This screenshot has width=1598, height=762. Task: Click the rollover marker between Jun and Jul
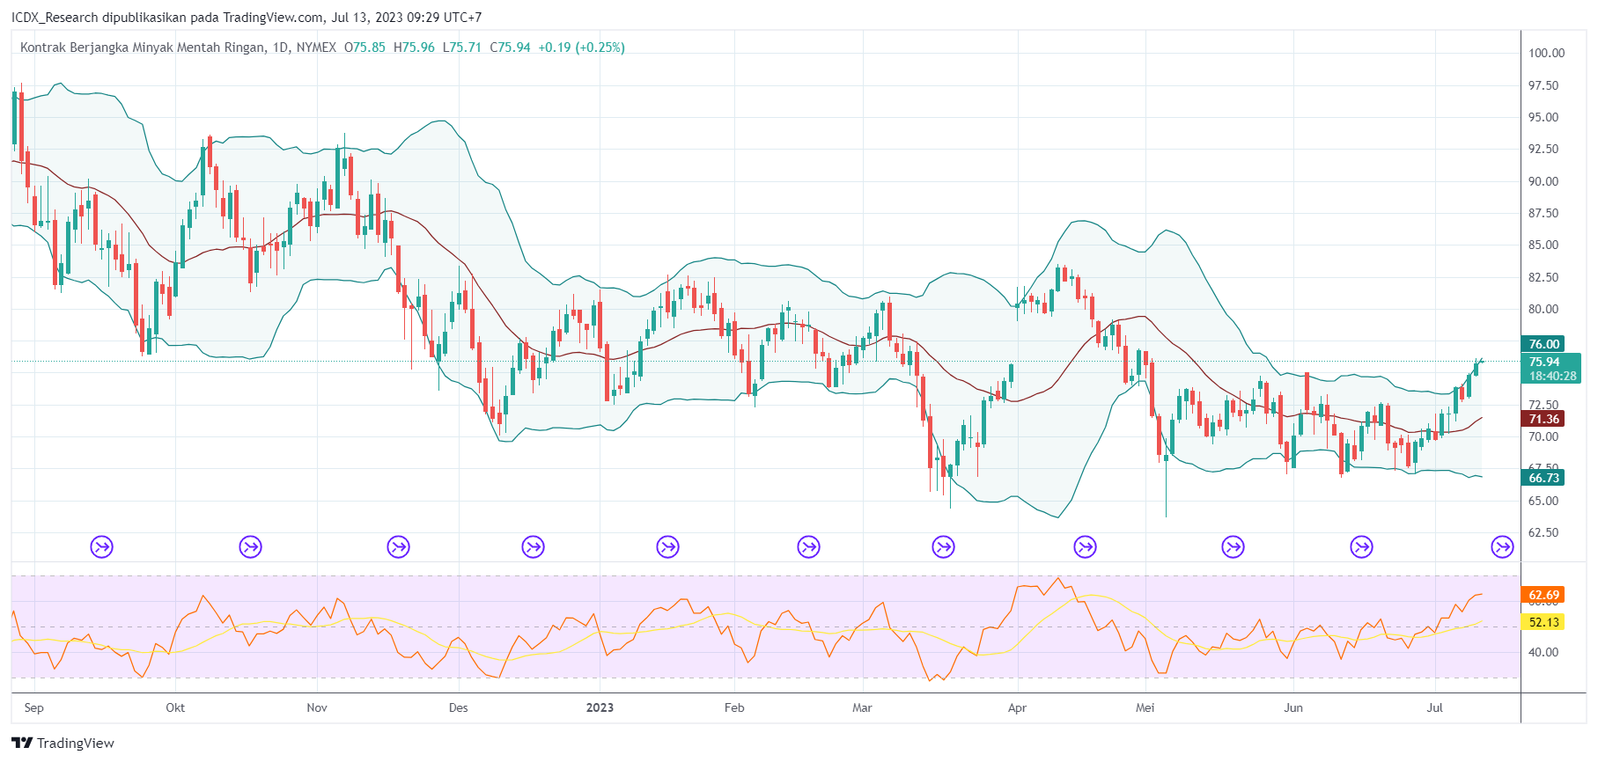(x=1362, y=547)
